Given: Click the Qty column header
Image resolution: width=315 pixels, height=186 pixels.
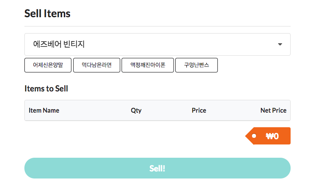Looking at the screenshot, I should pos(136,110).
